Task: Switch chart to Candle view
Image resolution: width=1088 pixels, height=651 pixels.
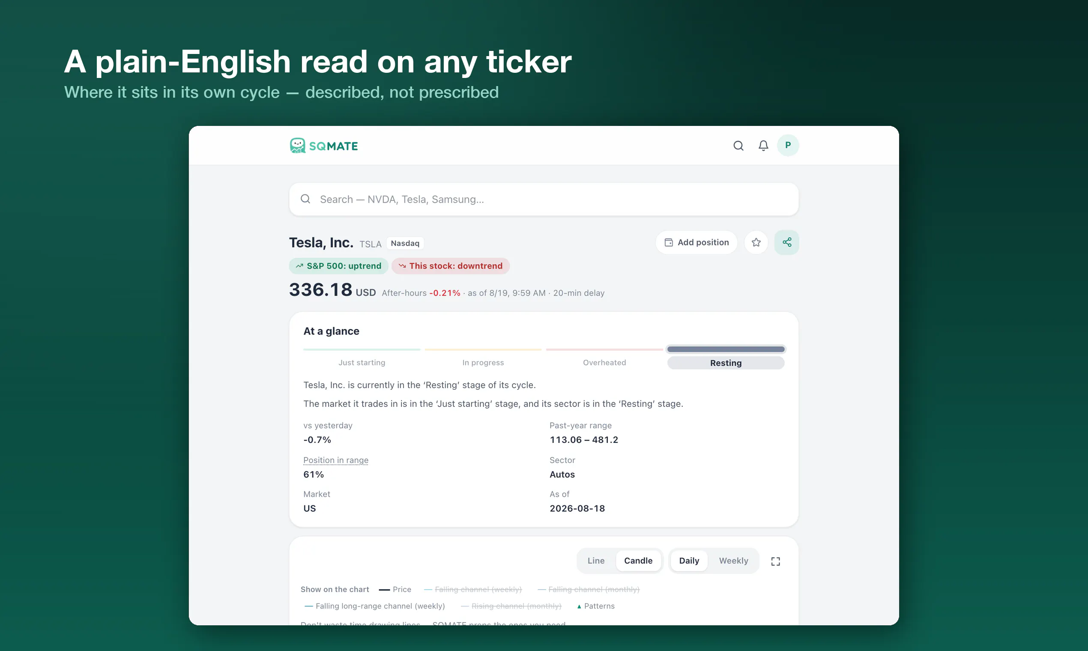Action: pos(638,561)
